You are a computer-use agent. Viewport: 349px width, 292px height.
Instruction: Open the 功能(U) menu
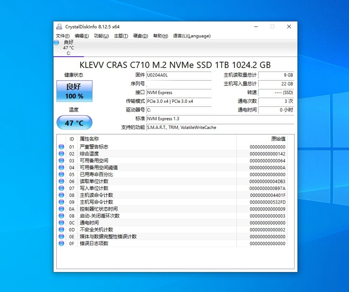101,36
